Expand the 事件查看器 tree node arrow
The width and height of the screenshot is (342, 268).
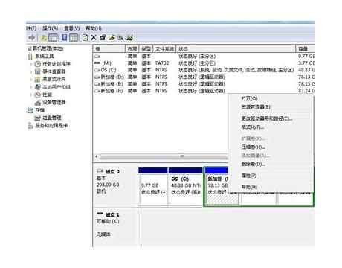click(31, 71)
